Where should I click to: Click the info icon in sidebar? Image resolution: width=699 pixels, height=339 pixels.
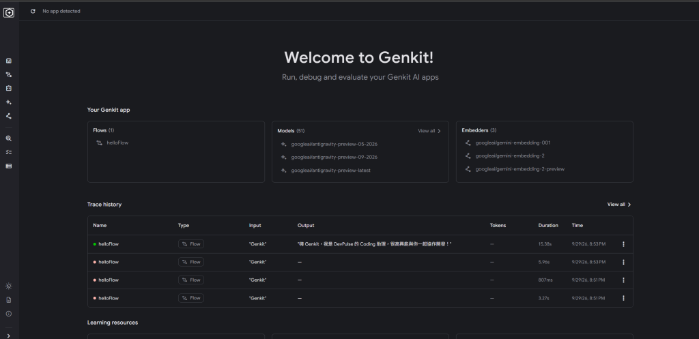8,314
